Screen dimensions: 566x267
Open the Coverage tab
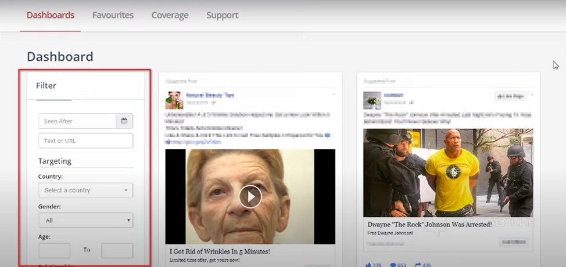[170, 16]
